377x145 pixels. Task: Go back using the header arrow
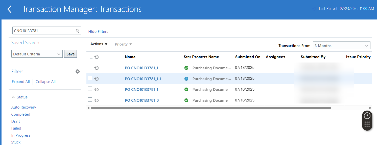click(9, 9)
